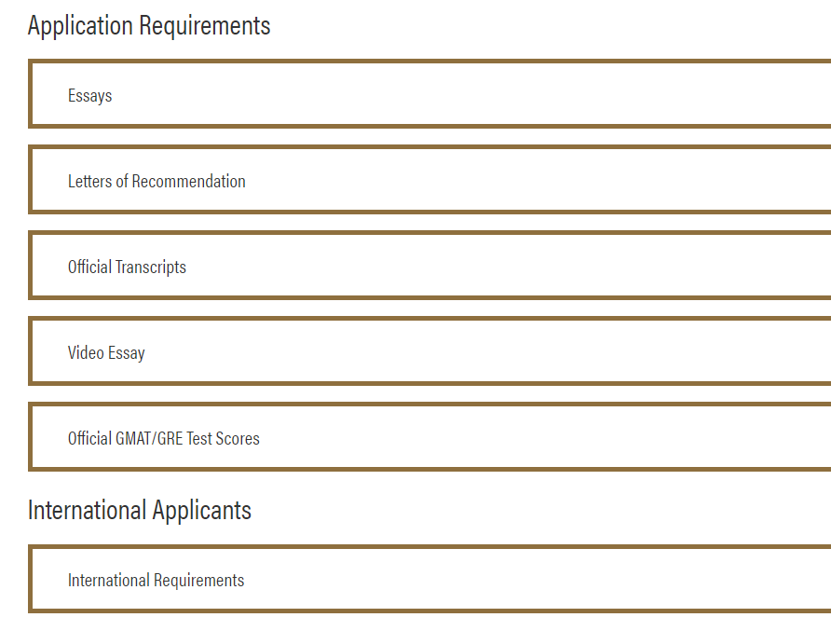This screenshot has width=831, height=631.
Task: Click the Application Requirements heading
Action: pyautogui.click(x=149, y=25)
